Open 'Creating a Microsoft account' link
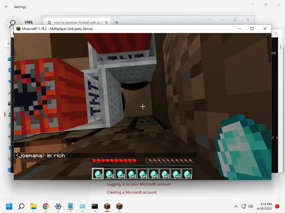 [132, 192]
